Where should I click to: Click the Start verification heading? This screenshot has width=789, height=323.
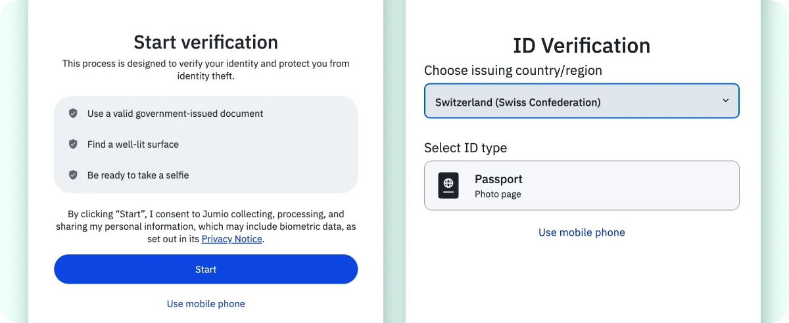pos(206,42)
